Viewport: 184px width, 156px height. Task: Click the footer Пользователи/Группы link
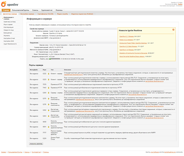(x=15, y=152)
